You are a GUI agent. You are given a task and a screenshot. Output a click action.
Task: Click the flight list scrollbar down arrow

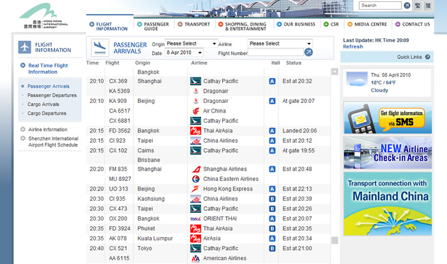(334, 241)
